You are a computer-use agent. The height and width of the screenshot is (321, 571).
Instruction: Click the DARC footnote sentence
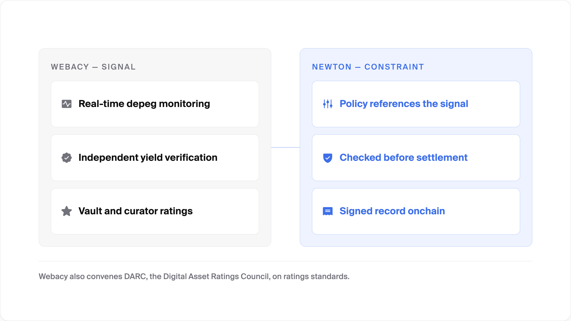194,276
